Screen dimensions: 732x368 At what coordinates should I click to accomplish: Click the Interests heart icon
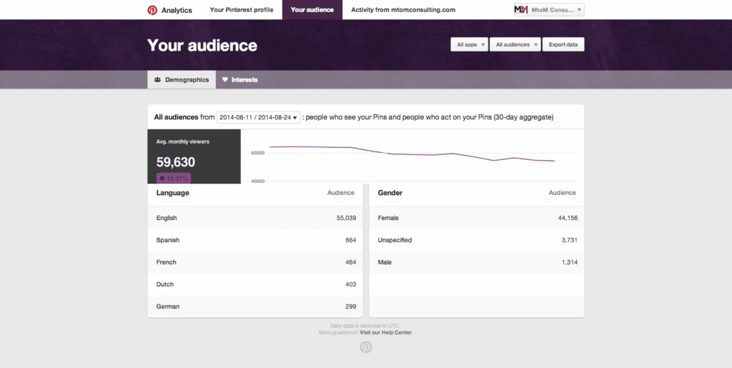click(x=224, y=80)
